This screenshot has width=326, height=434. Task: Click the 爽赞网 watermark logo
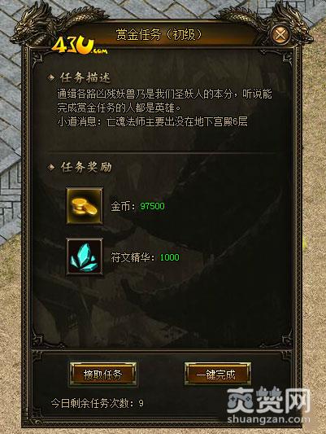268,401
